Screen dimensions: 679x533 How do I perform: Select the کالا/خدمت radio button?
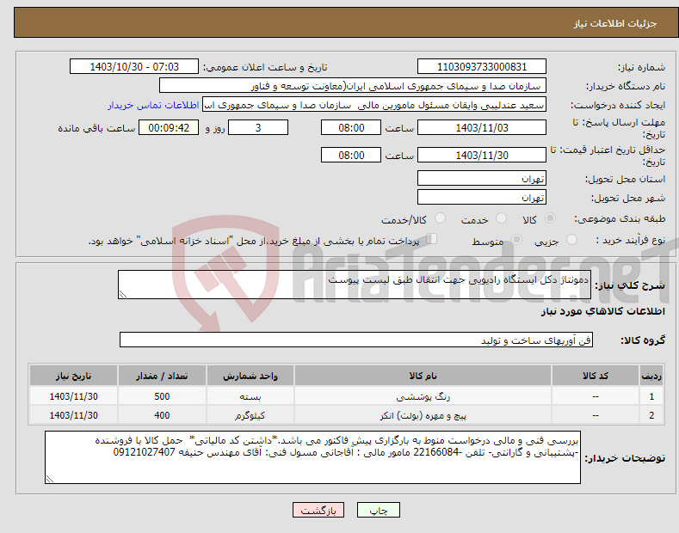coord(440,218)
